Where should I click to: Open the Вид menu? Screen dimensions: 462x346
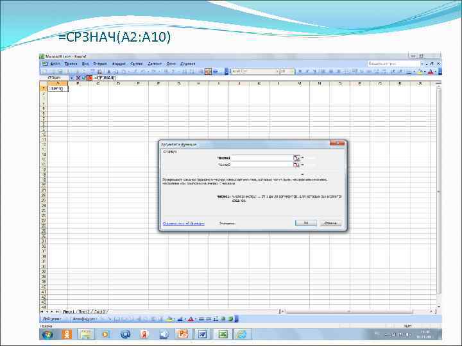[x=85, y=63]
